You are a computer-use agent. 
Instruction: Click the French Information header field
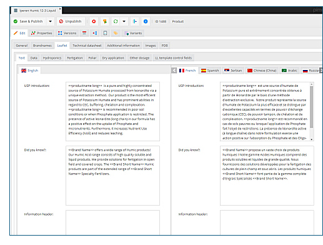coord(267,222)
